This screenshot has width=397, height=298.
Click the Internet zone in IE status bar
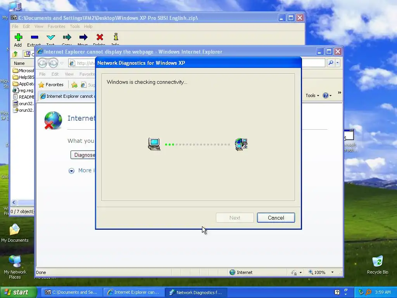click(241, 272)
